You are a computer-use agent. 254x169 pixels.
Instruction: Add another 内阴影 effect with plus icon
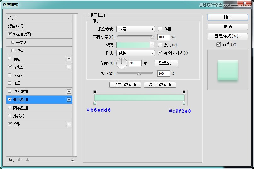[x=69, y=67]
